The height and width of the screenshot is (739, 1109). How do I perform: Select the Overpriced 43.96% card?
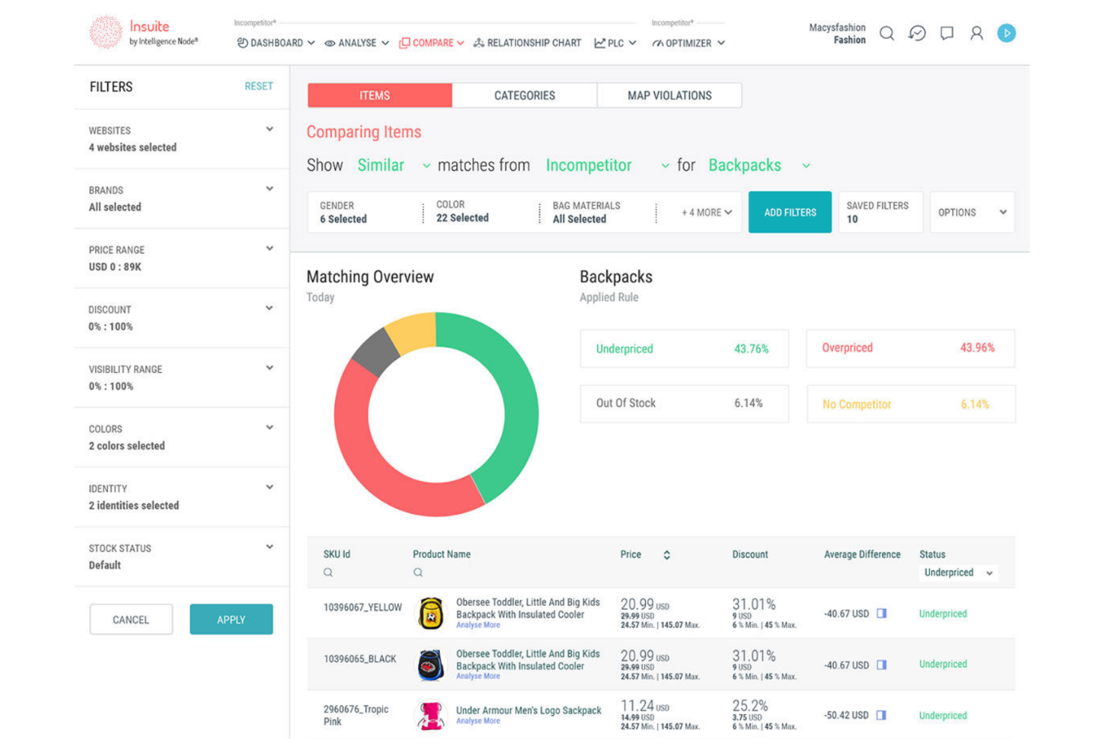[x=910, y=348]
